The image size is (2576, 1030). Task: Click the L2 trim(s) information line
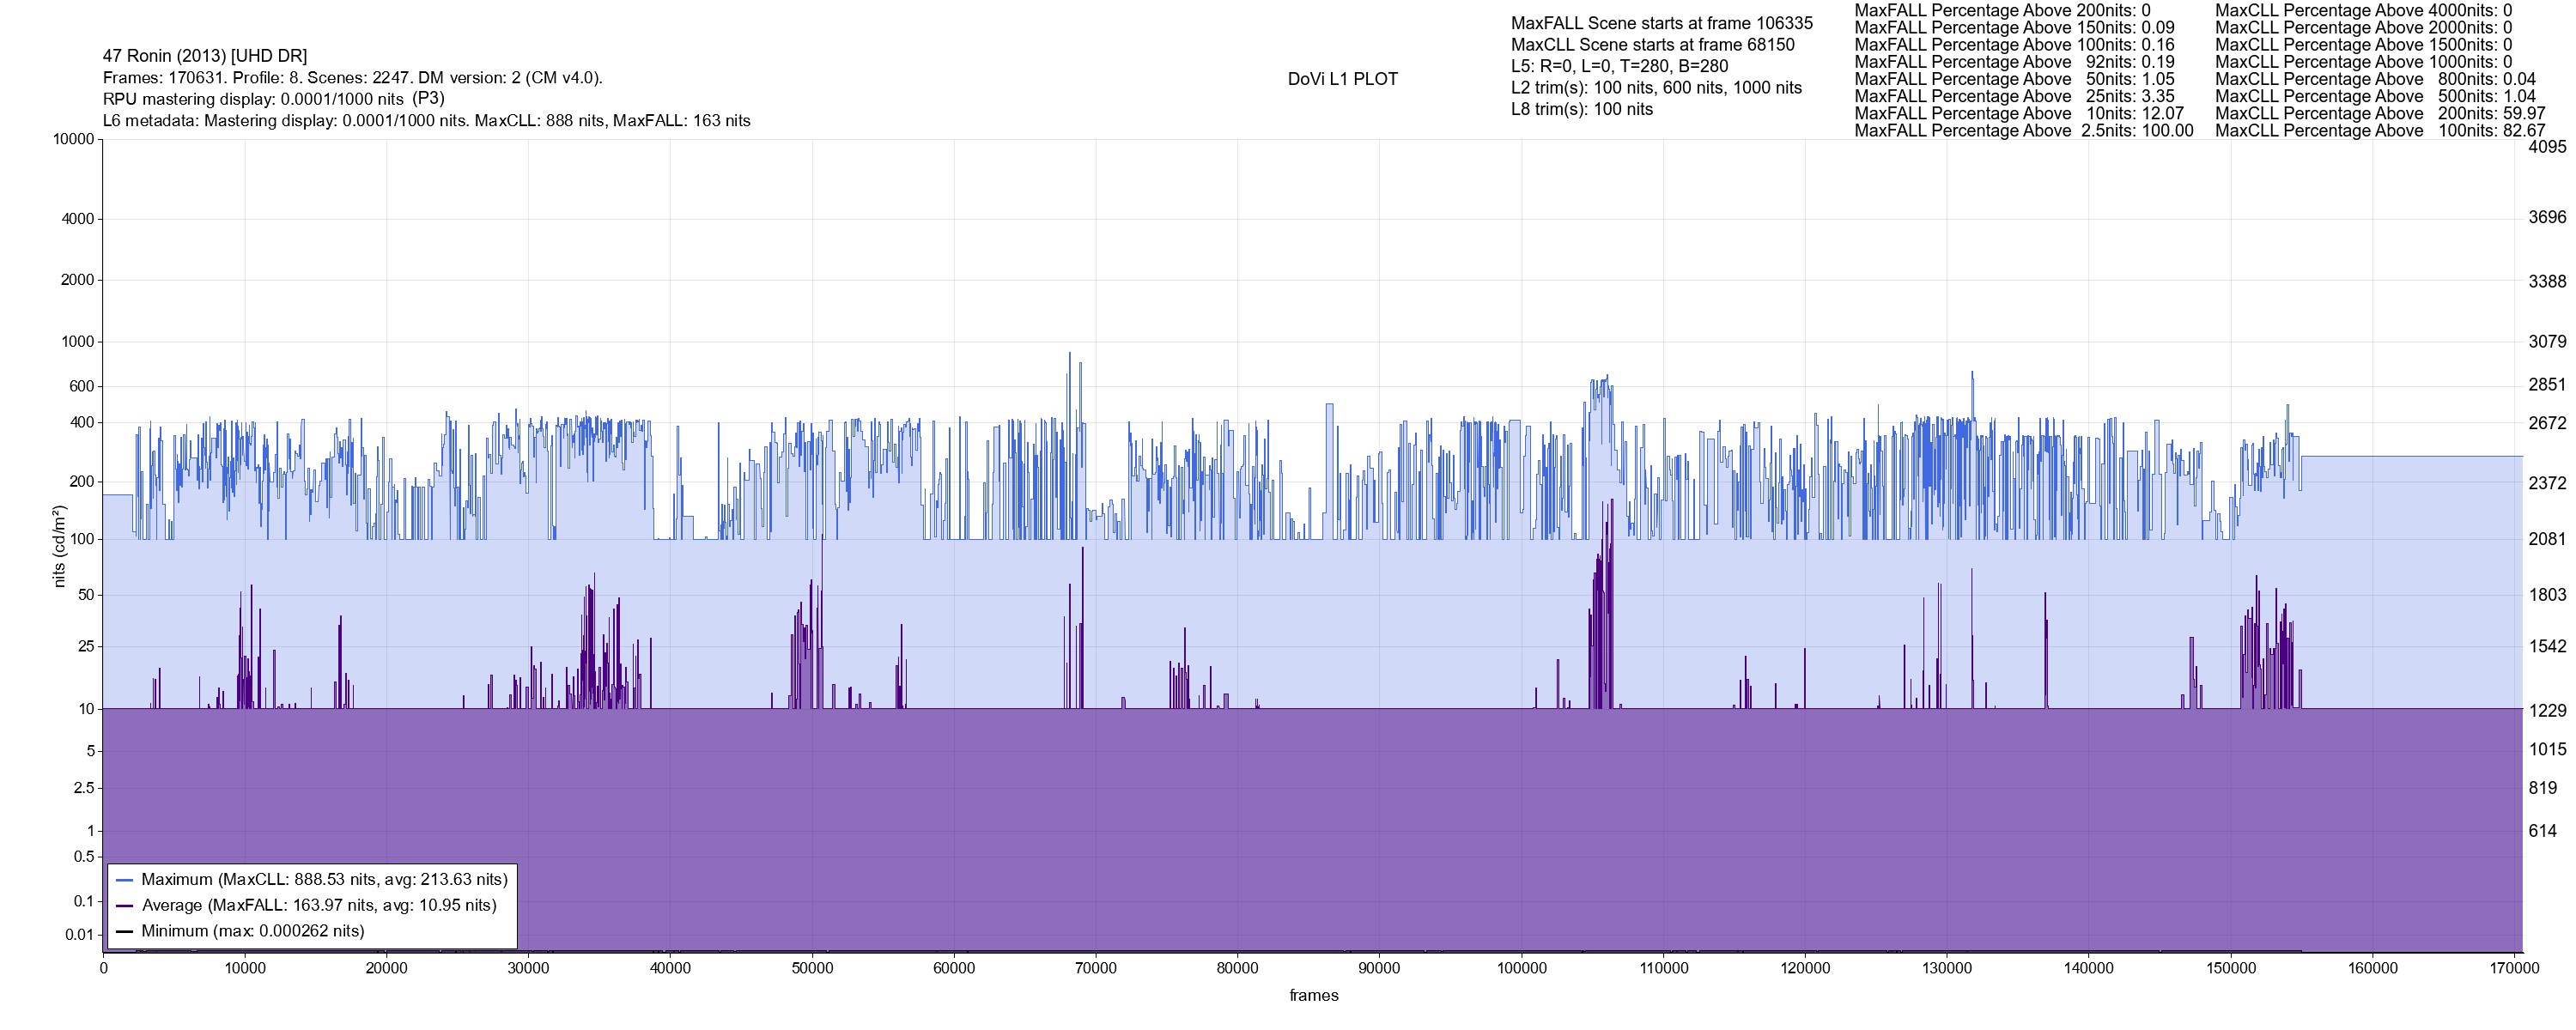pos(1656,88)
